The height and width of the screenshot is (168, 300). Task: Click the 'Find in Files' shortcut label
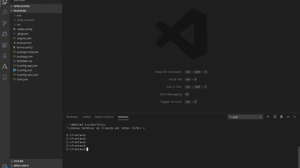(174, 87)
